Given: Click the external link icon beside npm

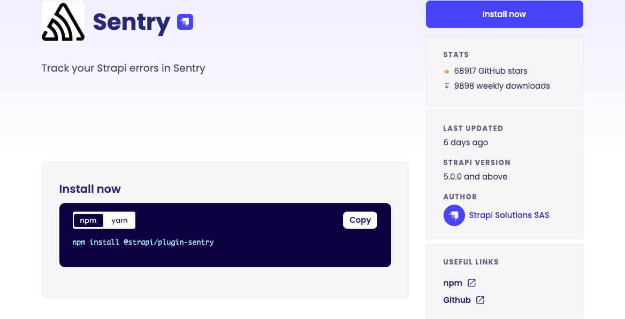Looking at the screenshot, I should [471, 283].
